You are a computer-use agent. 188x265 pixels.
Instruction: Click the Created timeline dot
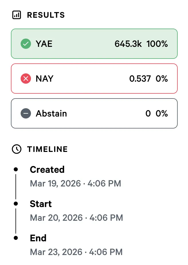(16, 169)
